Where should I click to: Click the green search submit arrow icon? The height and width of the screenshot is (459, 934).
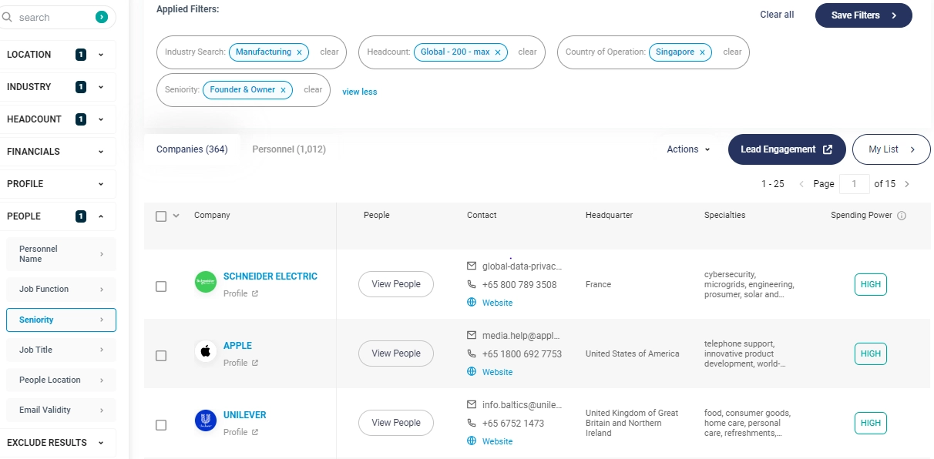pos(102,17)
